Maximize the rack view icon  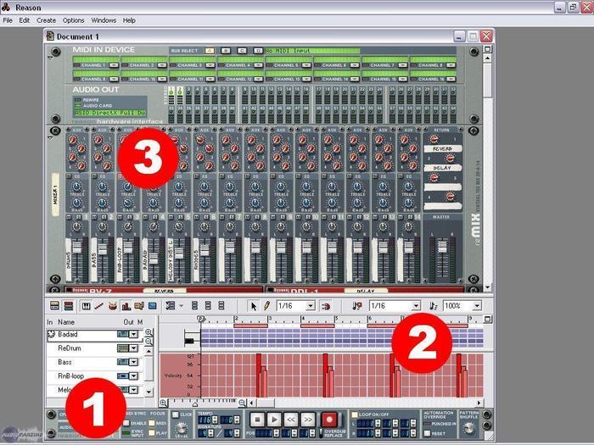488,49
